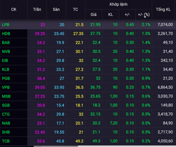Sort by the TC column header
Image resolution: width=176 pixels, height=147 pixels.
coord(75,9)
